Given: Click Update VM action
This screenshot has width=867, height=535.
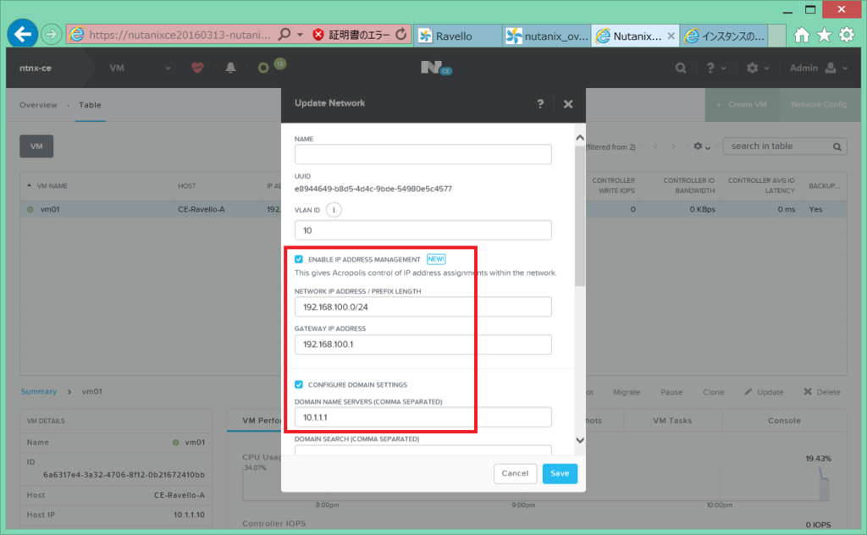Looking at the screenshot, I should tap(764, 392).
